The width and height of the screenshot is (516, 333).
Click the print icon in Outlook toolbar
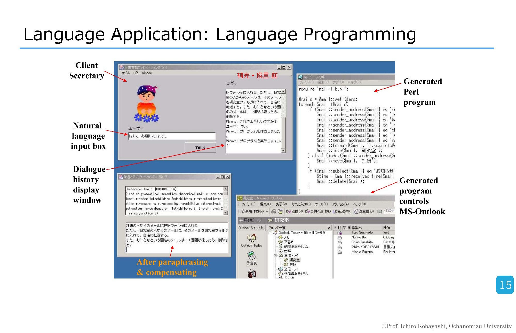click(x=274, y=211)
